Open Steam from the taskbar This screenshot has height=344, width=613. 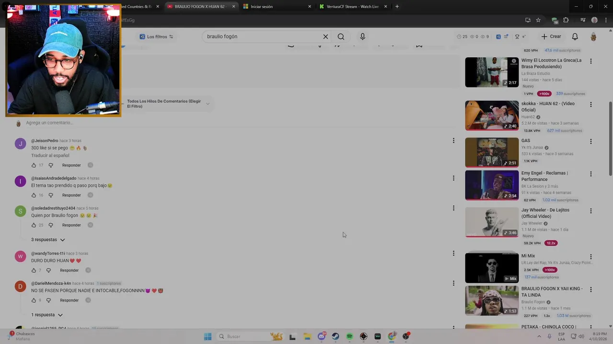pos(335,336)
